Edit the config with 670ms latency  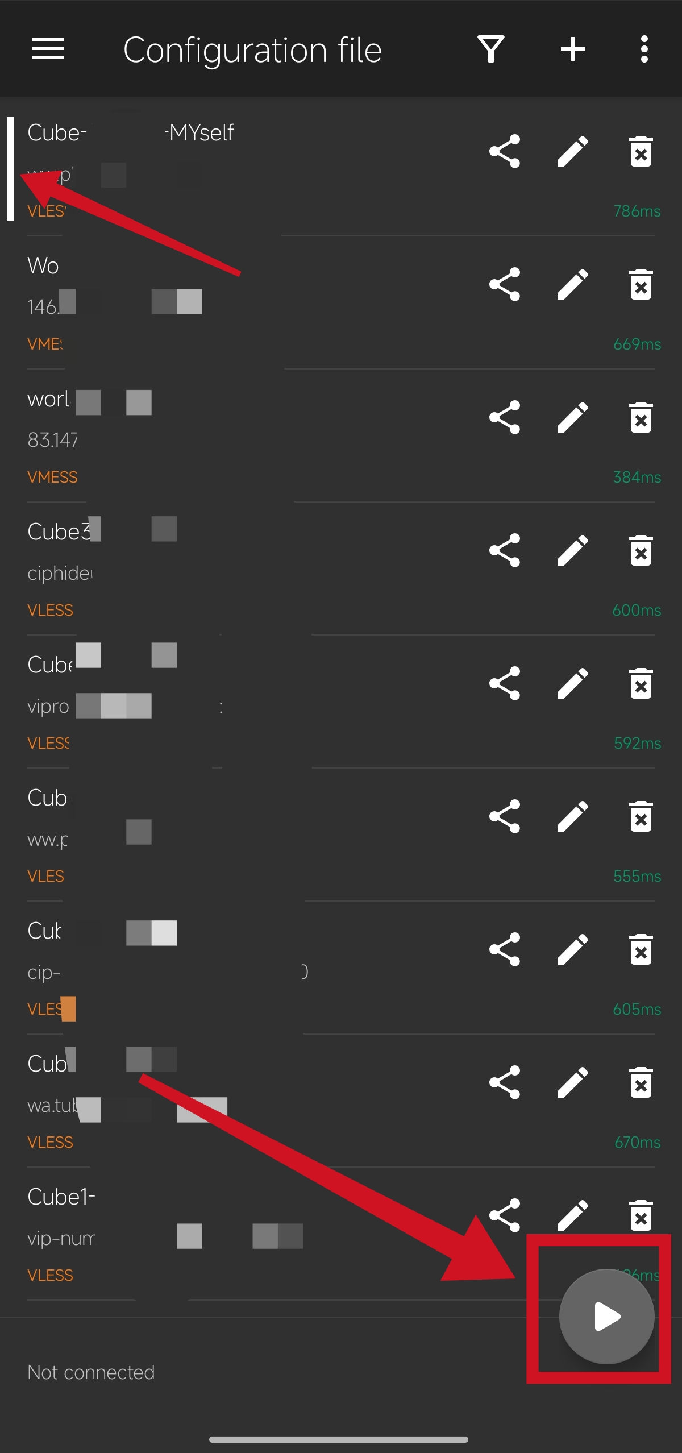click(572, 1082)
